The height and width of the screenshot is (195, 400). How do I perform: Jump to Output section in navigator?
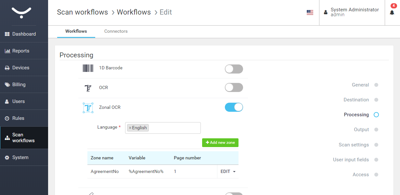[361, 130]
